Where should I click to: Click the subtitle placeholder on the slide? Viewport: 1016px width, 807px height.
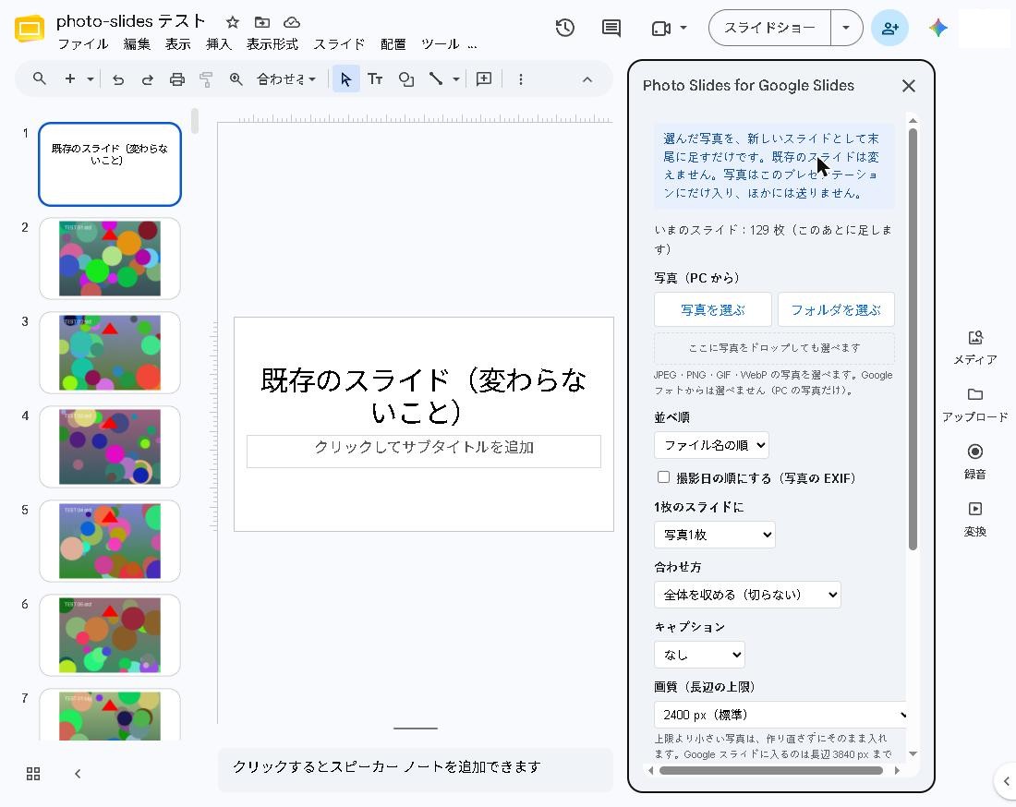point(424,451)
